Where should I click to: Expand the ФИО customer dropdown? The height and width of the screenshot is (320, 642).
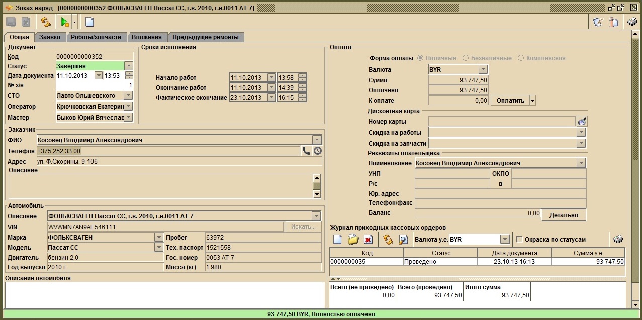tap(316, 140)
